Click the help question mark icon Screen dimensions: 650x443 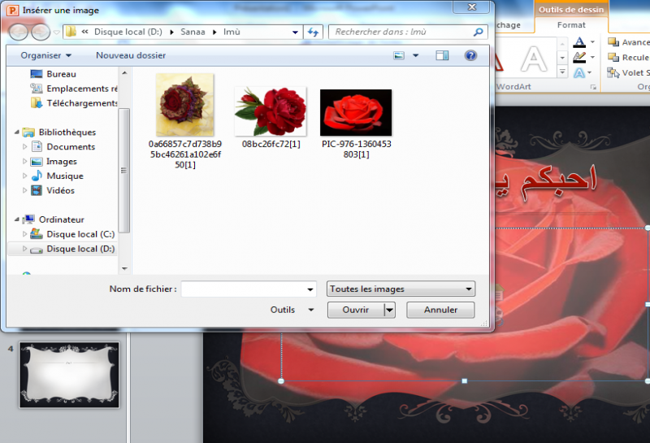point(470,55)
